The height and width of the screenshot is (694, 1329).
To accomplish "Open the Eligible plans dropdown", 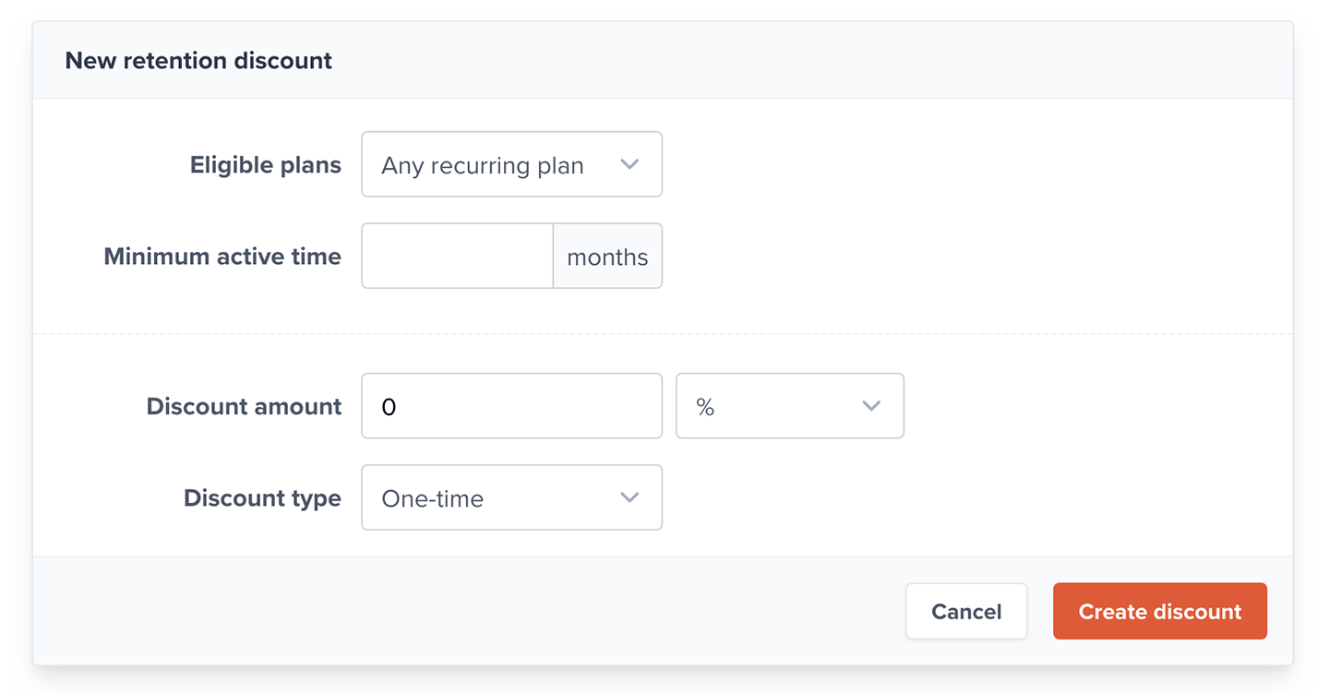I will coord(511,165).
